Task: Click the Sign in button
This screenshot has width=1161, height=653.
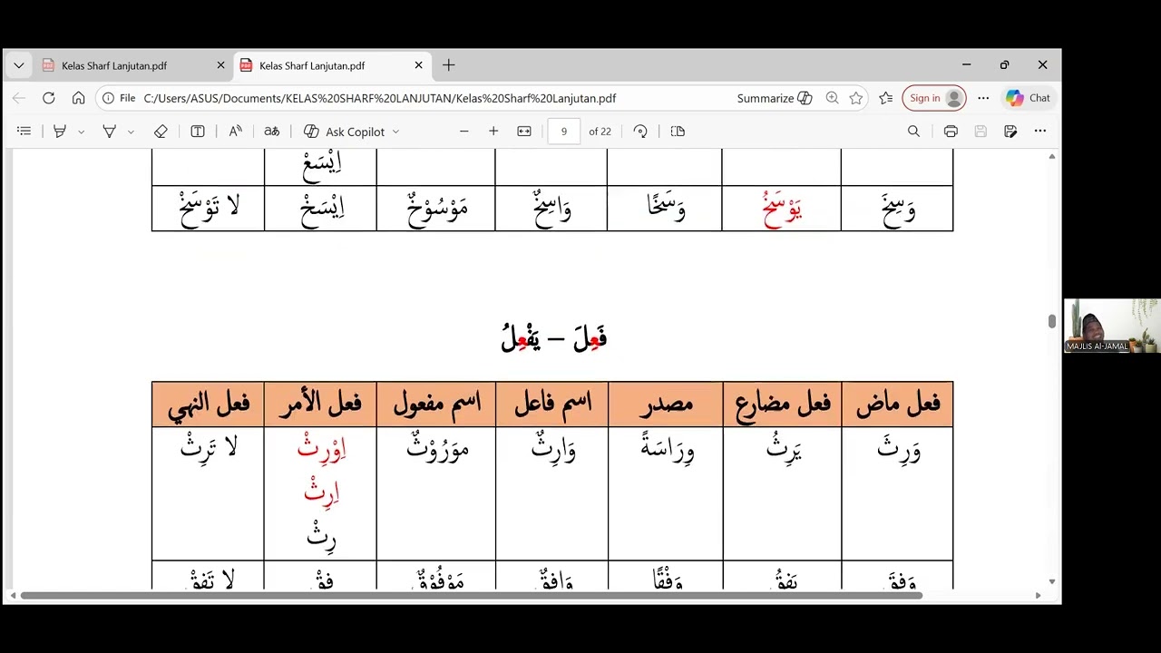Action: [934, 98]
